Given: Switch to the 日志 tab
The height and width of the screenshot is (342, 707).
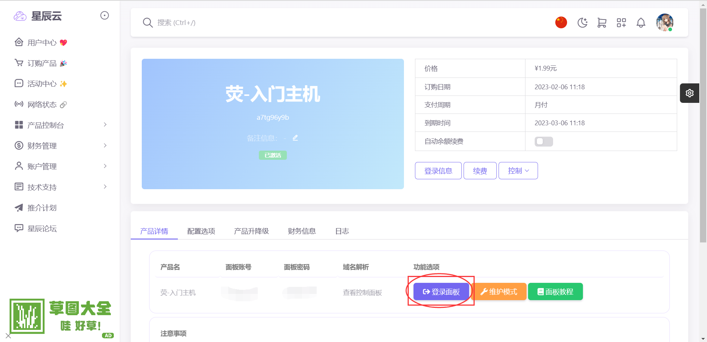Looking at the screenshot, I should [342, 231].
